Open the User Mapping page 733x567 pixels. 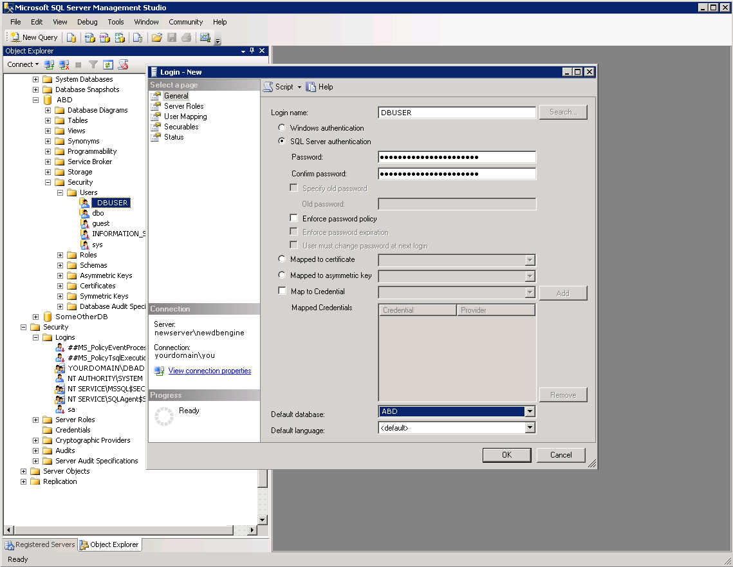(185, 116)
